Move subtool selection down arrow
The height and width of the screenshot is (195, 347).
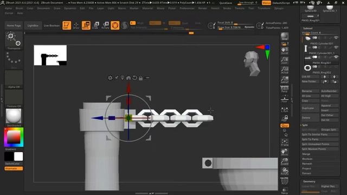tap(334, 77)
